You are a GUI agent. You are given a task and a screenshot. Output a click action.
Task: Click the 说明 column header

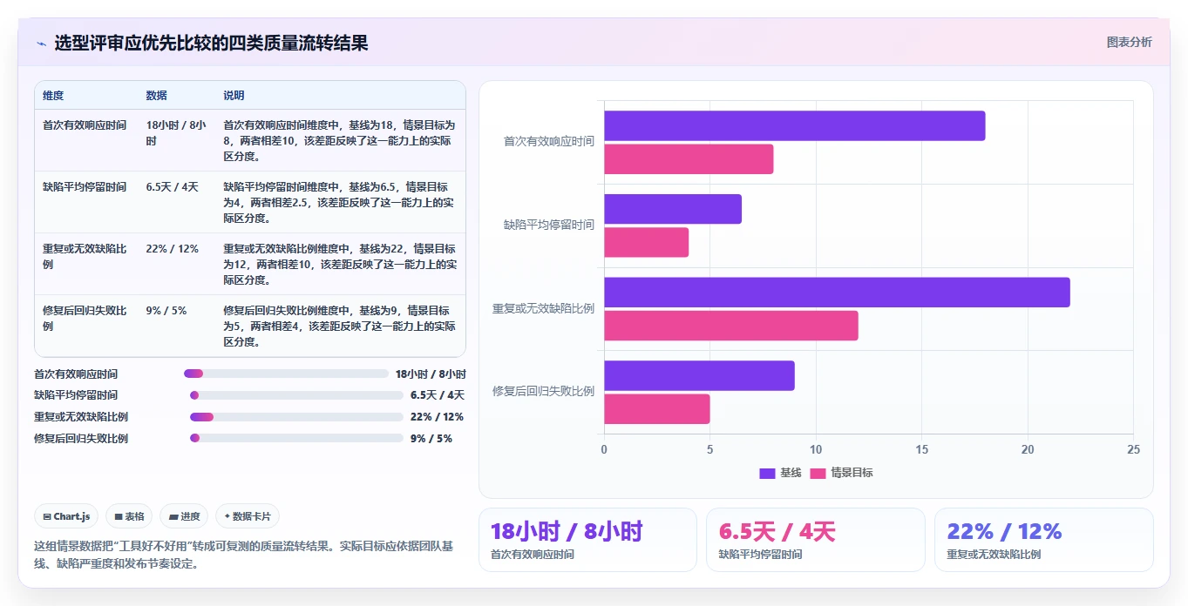click(x=234, y=96)
